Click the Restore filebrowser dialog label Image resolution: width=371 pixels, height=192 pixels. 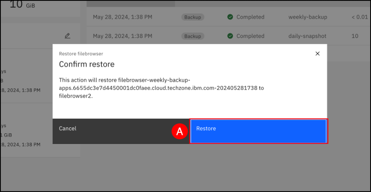[81, 54]
